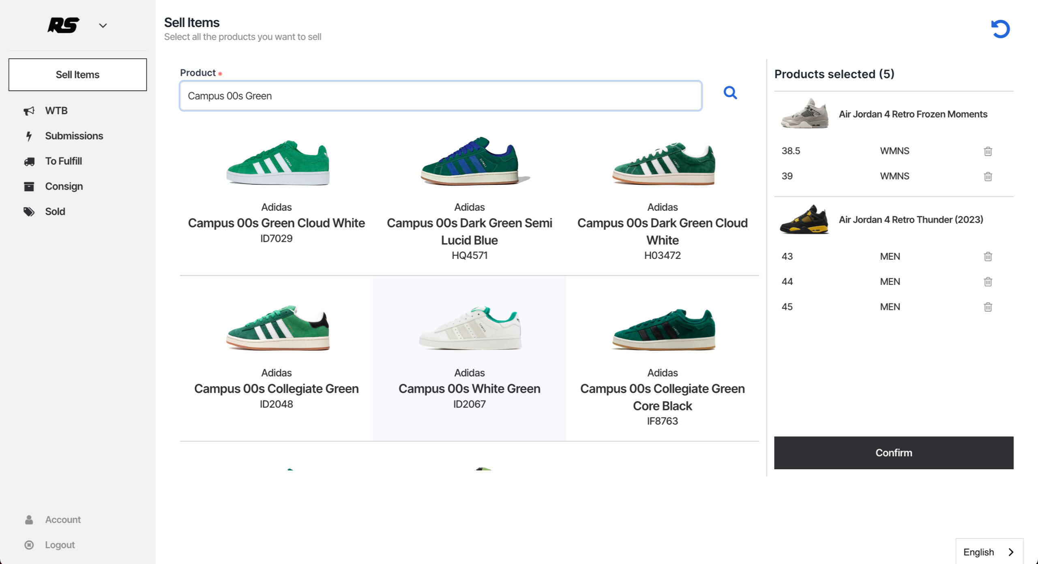Expand the RS logo dropdown chevron
The height and width of the screenshot is (564, 1038).
click(x=103, y=26)
